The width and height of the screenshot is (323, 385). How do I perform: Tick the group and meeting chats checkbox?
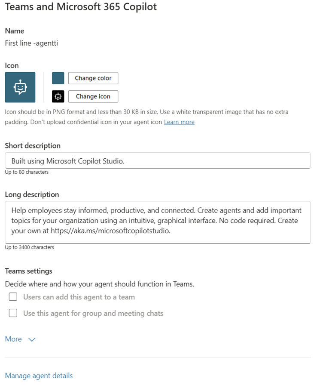(x=13, y=313)
